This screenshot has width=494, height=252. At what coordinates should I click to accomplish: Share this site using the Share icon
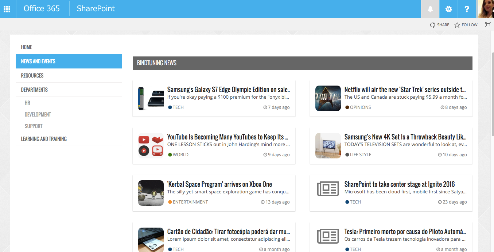click(439, 25)
